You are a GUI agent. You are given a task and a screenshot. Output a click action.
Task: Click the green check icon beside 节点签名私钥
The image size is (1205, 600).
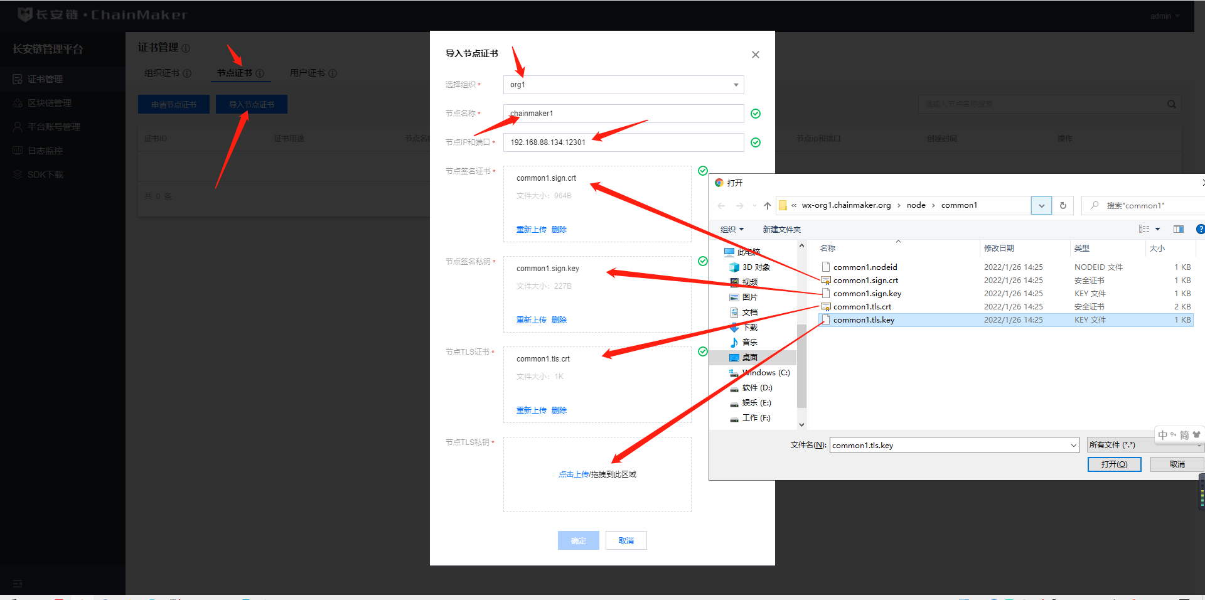(x=703, y=261)
